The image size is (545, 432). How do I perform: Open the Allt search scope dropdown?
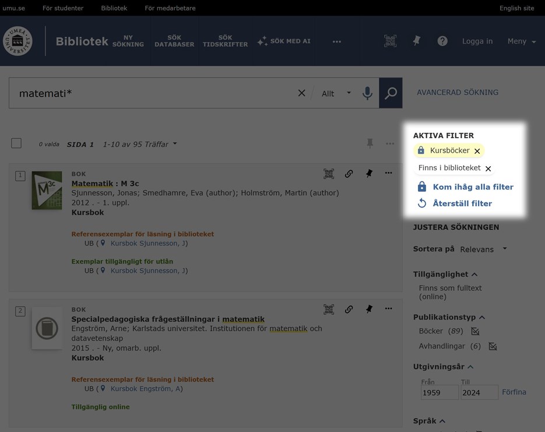coord(336,93)
